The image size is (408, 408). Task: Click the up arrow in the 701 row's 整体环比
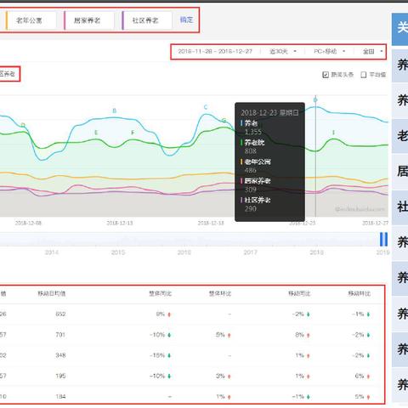click(229, 335)
